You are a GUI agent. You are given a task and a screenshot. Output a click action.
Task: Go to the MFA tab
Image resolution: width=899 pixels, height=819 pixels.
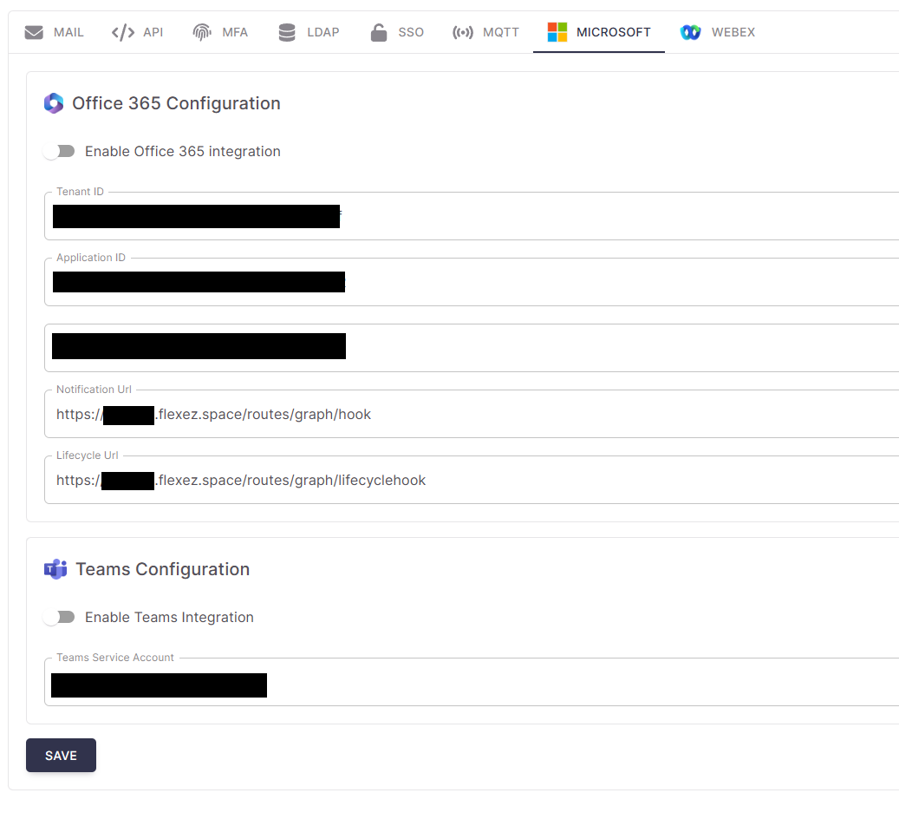click(221, 32)
